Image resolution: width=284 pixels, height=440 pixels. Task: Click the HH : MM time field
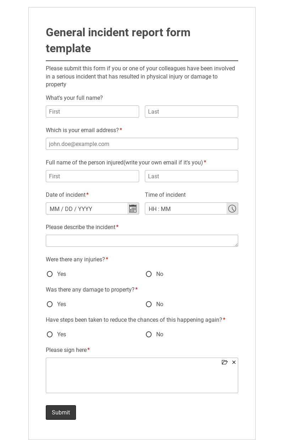point(186,209)
